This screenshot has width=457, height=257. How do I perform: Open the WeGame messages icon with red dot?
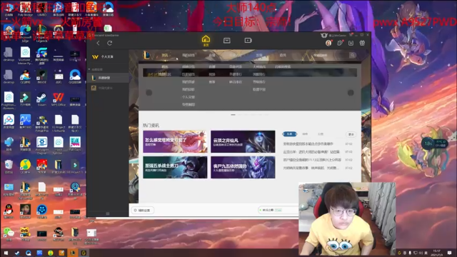tap(340, 43)
